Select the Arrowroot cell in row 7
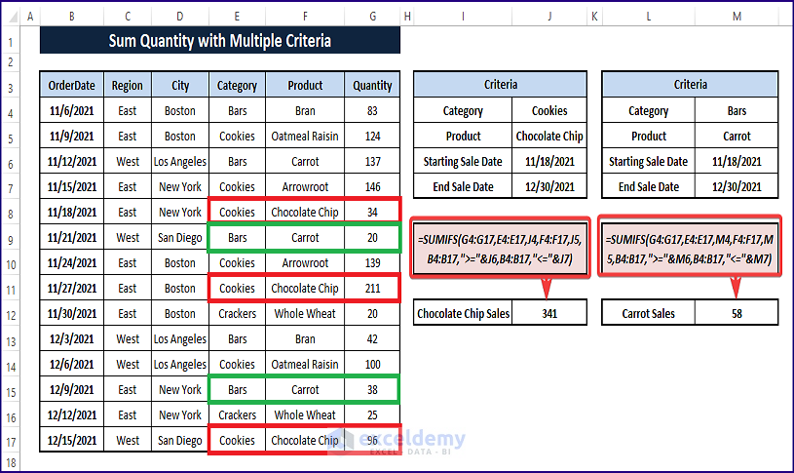 pos(305,186)
